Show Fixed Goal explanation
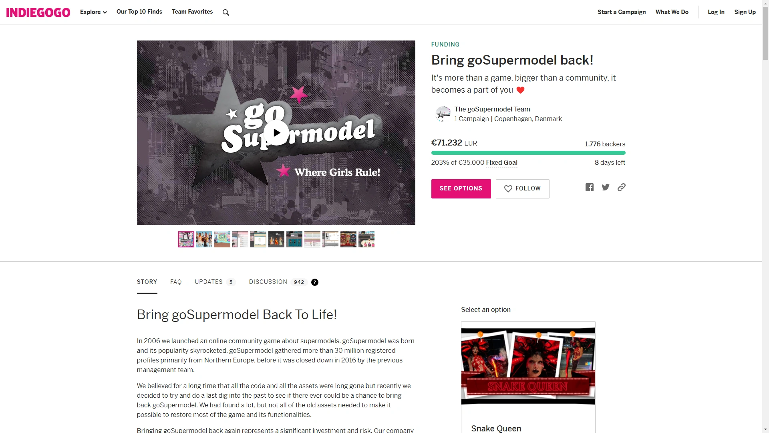The height and width of the screenshot is (433, 769). click(x=501, y=163)
